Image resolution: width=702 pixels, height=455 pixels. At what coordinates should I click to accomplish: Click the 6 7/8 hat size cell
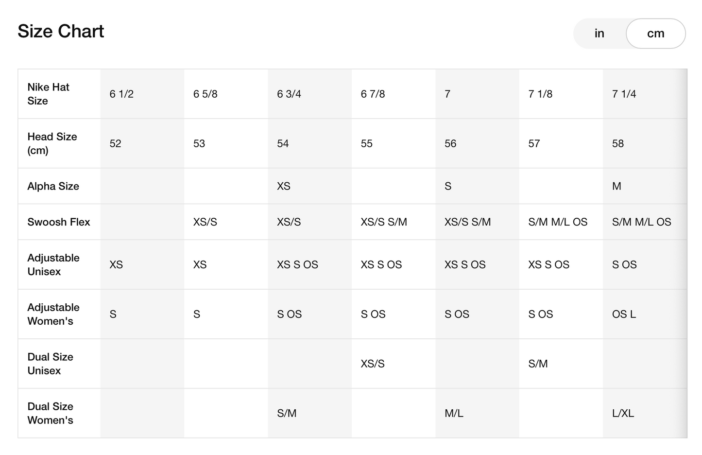373,94
